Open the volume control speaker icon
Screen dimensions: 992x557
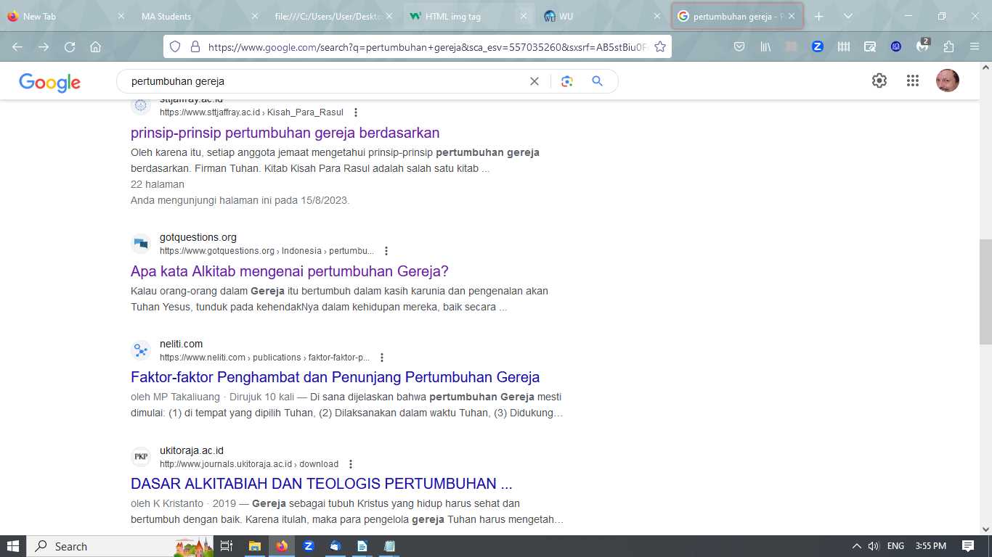[x=874, y=546]
